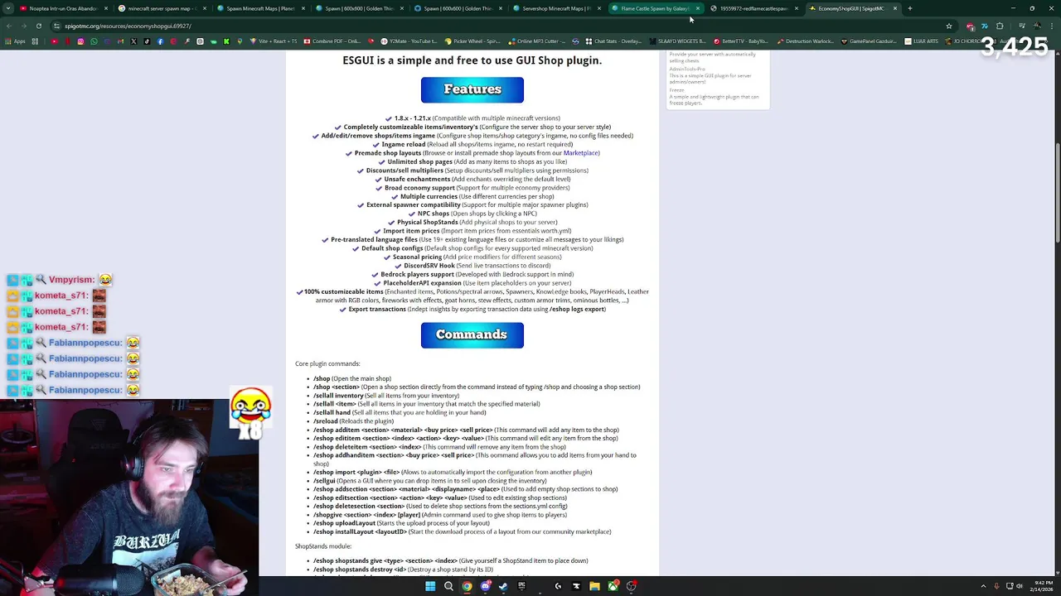
Task: Open the Destruction Warlock bookmark
Action: 806,41
